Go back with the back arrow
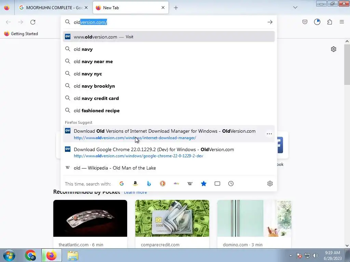This screenshot has width=350, height=262. pos(8,22)
